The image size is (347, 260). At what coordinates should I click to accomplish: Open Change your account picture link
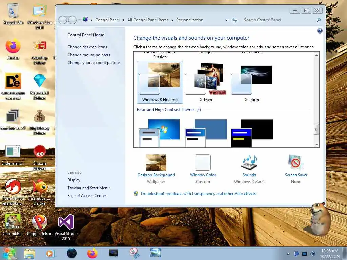coord(94,63)
